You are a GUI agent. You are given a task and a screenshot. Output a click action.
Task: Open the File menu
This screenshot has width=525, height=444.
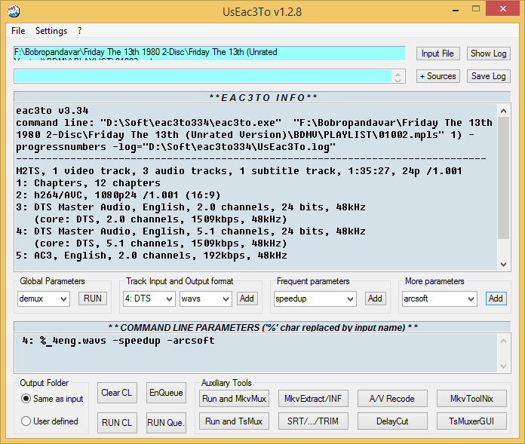coord(18,31)
